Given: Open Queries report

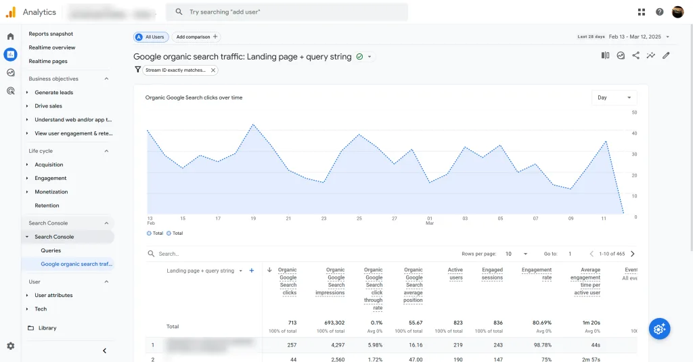Looking at the screenshot, I should point(51,250).
